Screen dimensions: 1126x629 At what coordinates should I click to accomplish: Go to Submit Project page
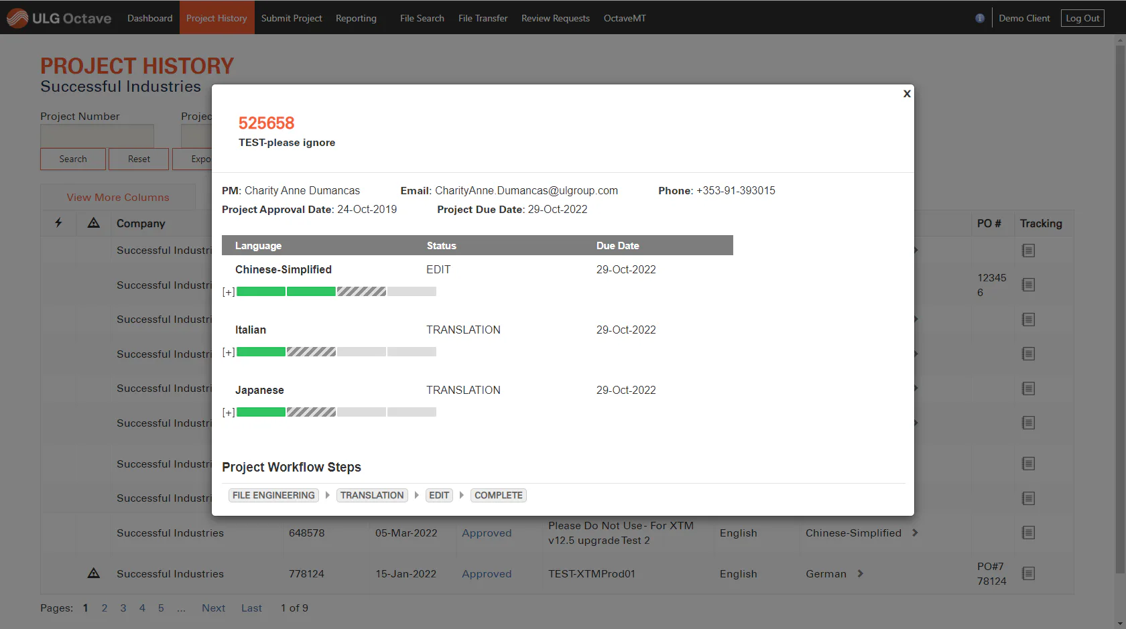[292, 18]
